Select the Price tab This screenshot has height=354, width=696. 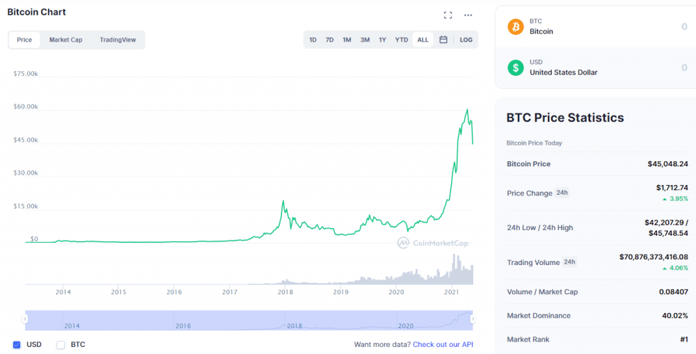pyautogui.click(x=24, y=40)
